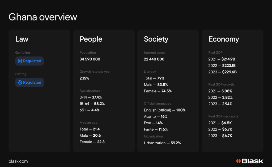The height and width of the screenshot is (167, 272).
Task: Click the growth rate value 2.15%
Action: click(84, 78)
